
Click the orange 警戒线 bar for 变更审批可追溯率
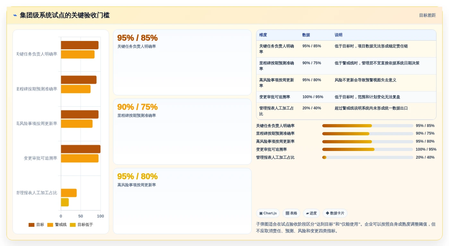(80, 158)
